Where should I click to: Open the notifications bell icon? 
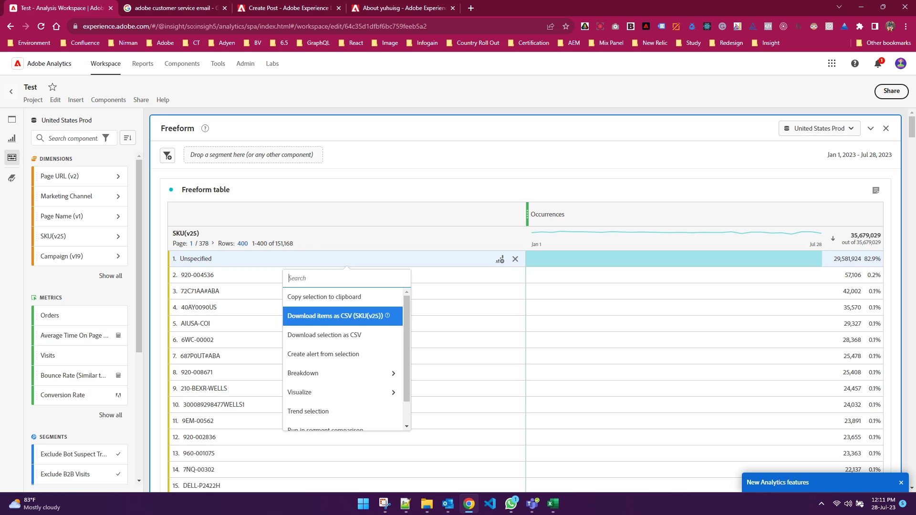coord(877,64)
